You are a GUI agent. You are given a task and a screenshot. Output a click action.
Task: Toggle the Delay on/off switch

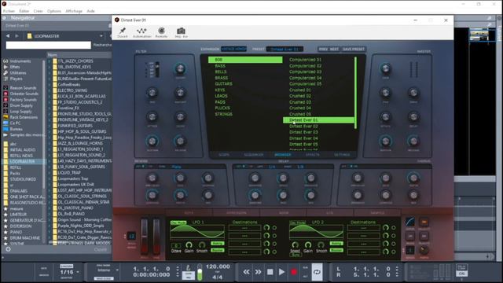point(244,167)
